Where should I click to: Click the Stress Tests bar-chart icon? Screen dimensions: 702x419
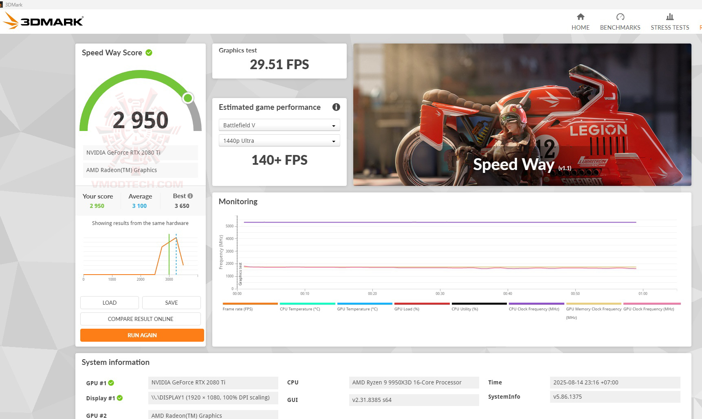[x=669, y=17]
